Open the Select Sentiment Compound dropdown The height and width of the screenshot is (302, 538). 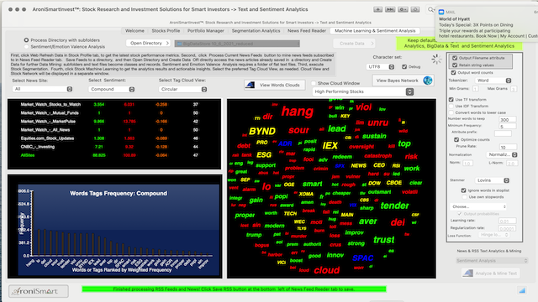point(112,89)
